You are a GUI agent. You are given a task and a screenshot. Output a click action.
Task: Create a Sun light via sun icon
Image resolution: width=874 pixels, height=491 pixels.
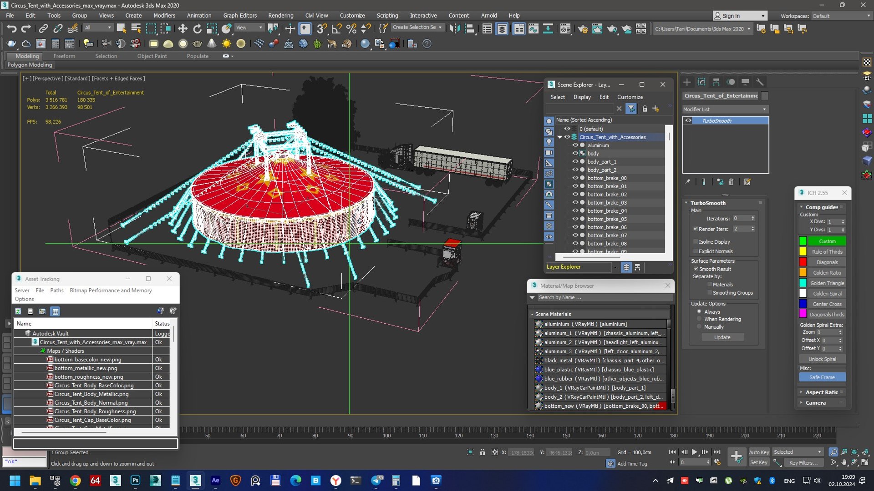tap(226, 44)
